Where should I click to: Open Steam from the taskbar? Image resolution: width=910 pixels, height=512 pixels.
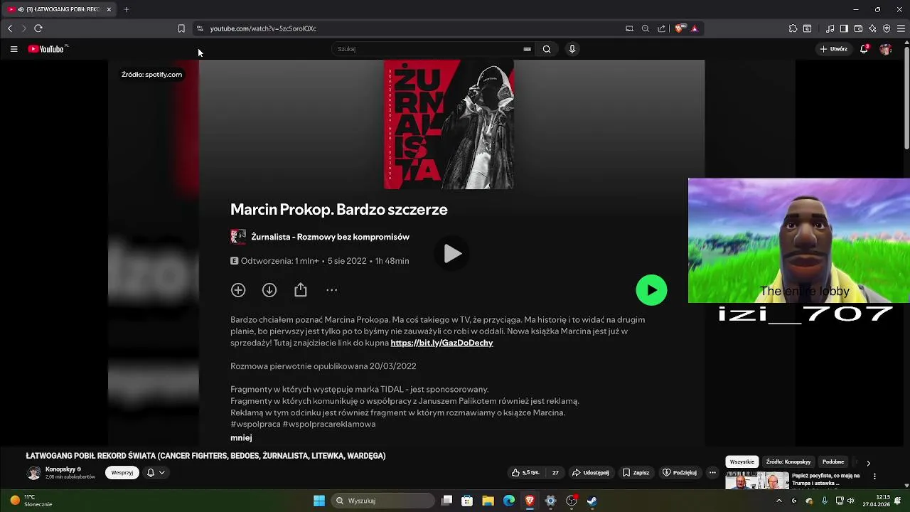click(x=591, y=501)
